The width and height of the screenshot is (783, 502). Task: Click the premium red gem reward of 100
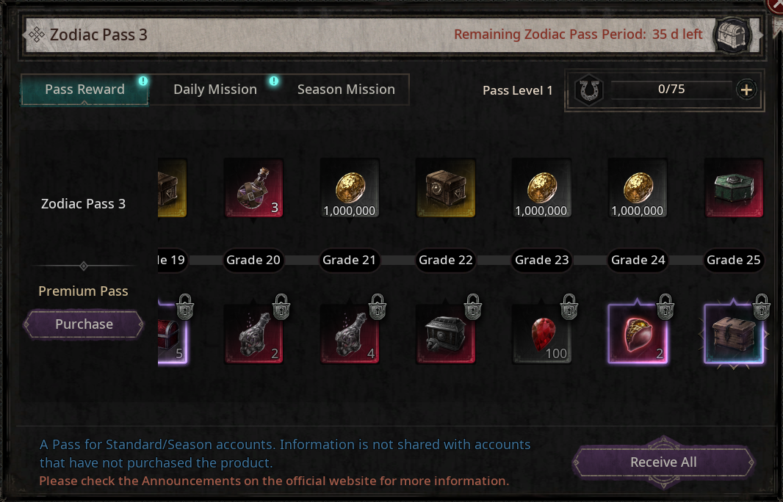pyautogui.click(x=542, y=335)
